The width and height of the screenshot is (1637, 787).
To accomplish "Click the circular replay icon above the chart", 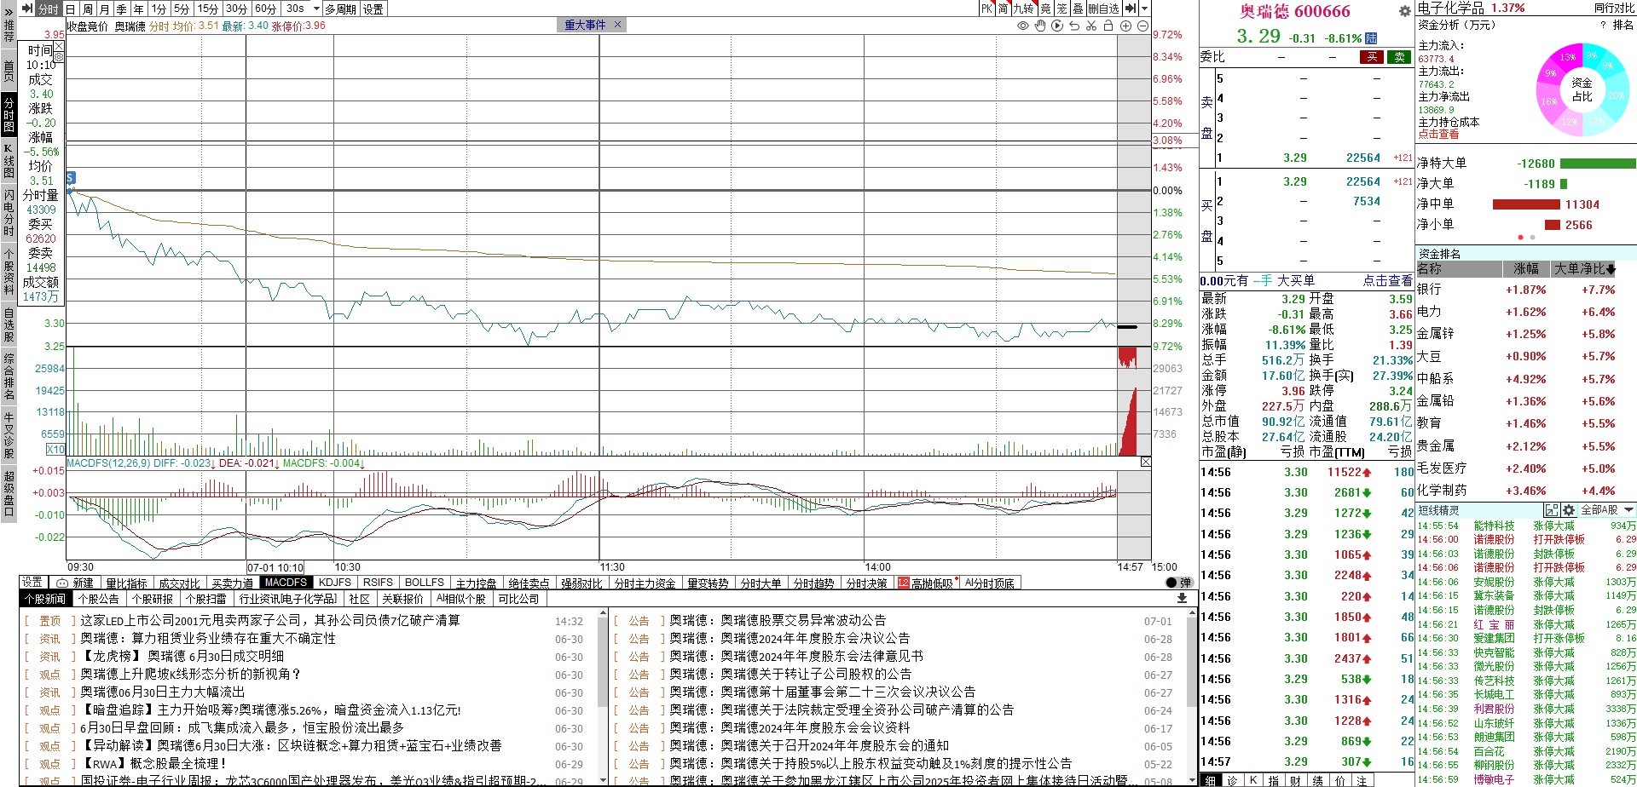I will pyautogui.click(x=1057, y=26).
